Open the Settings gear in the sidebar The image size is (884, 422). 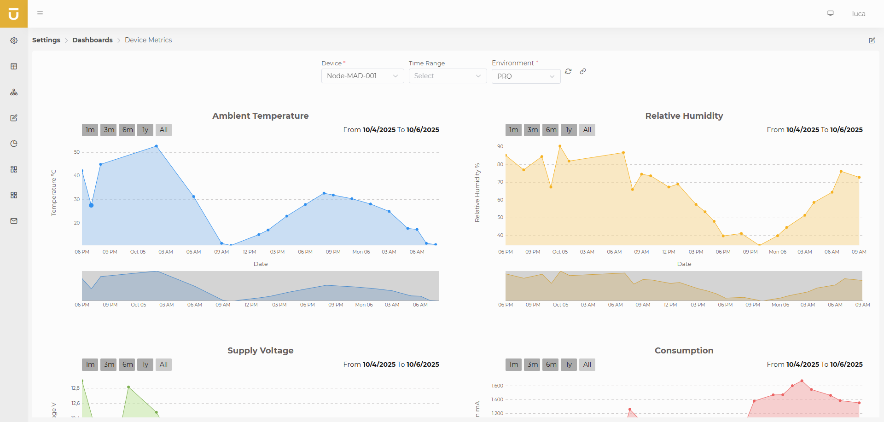[14, 40]
